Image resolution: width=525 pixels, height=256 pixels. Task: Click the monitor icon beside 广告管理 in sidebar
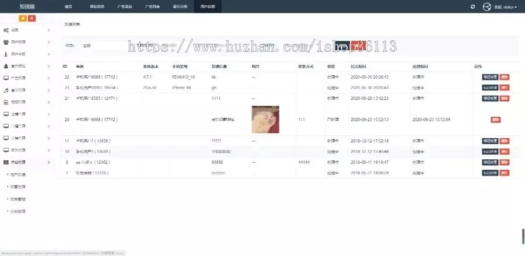6,78
